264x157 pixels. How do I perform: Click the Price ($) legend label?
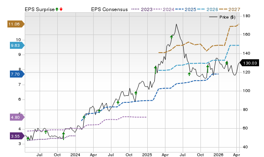tap(227, 17)
